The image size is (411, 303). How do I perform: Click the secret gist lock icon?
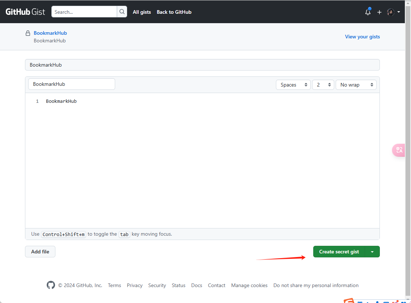28,33
